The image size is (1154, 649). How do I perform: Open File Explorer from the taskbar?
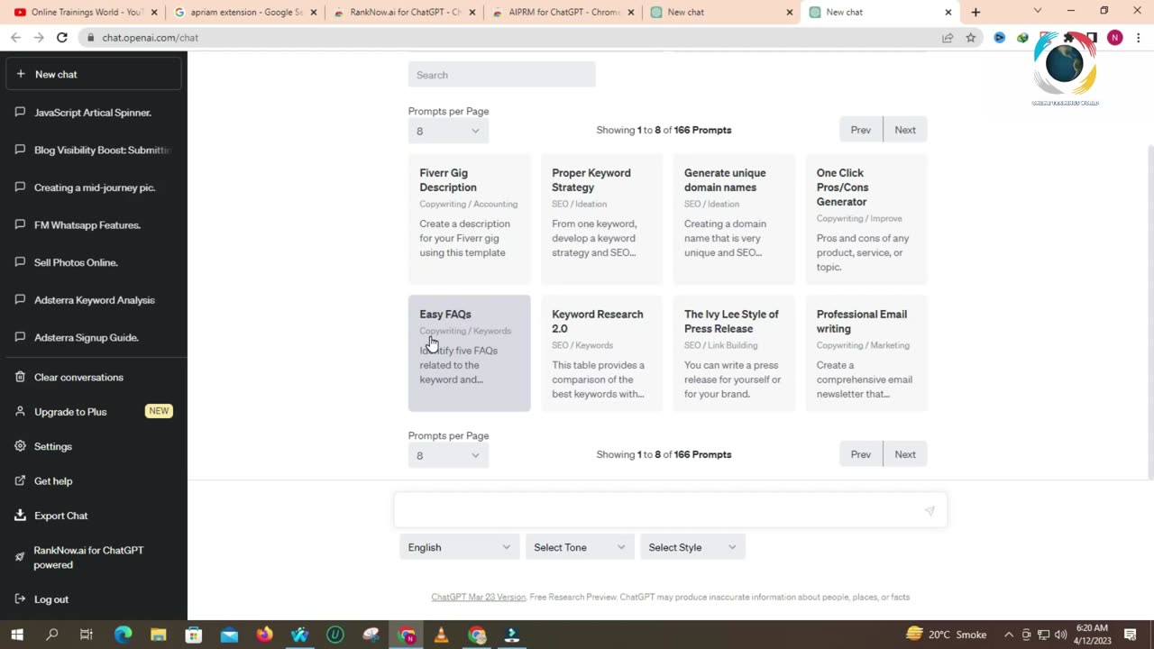click(158, 635)
